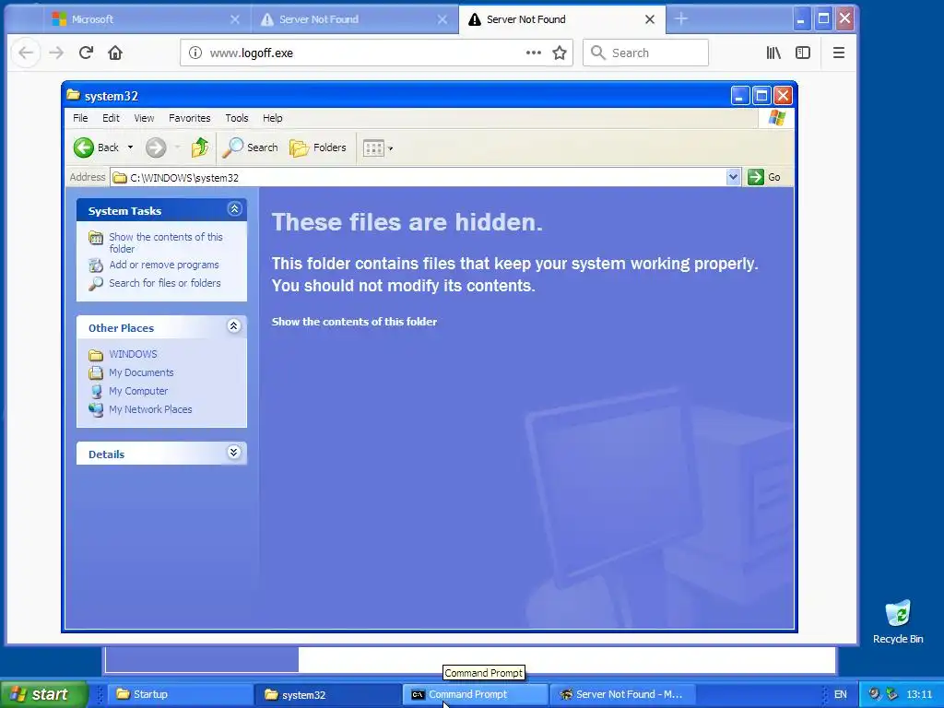Open My Network Places link
Screen dimensions: 944x708
click(150, 409)
